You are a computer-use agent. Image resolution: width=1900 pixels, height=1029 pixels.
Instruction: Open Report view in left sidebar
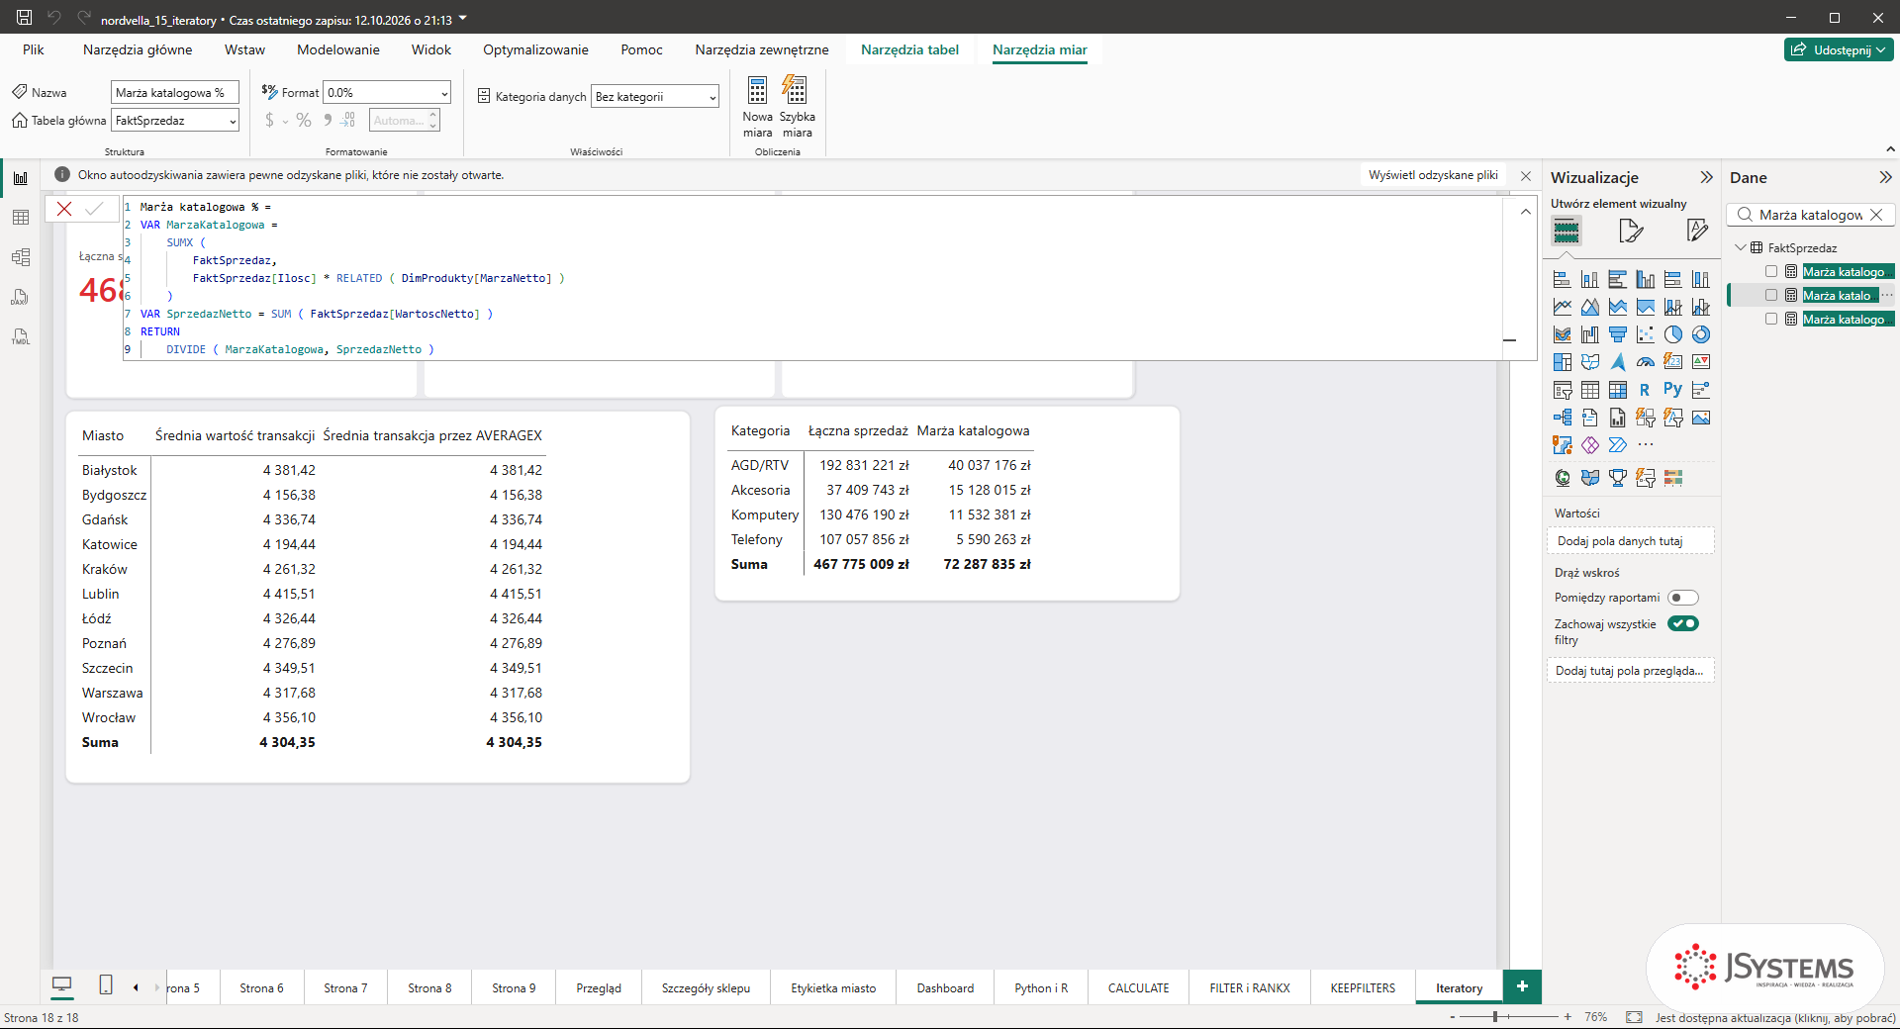(21, 178)
